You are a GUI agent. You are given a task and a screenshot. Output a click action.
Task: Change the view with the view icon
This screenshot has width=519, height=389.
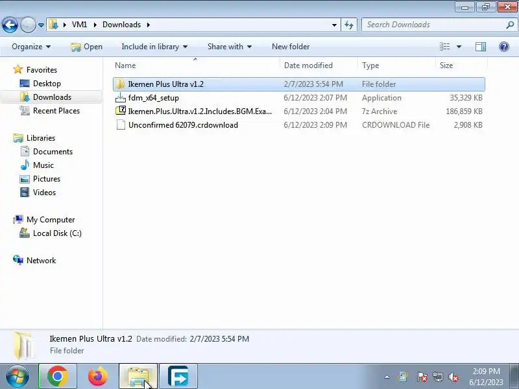pos(444,47)
